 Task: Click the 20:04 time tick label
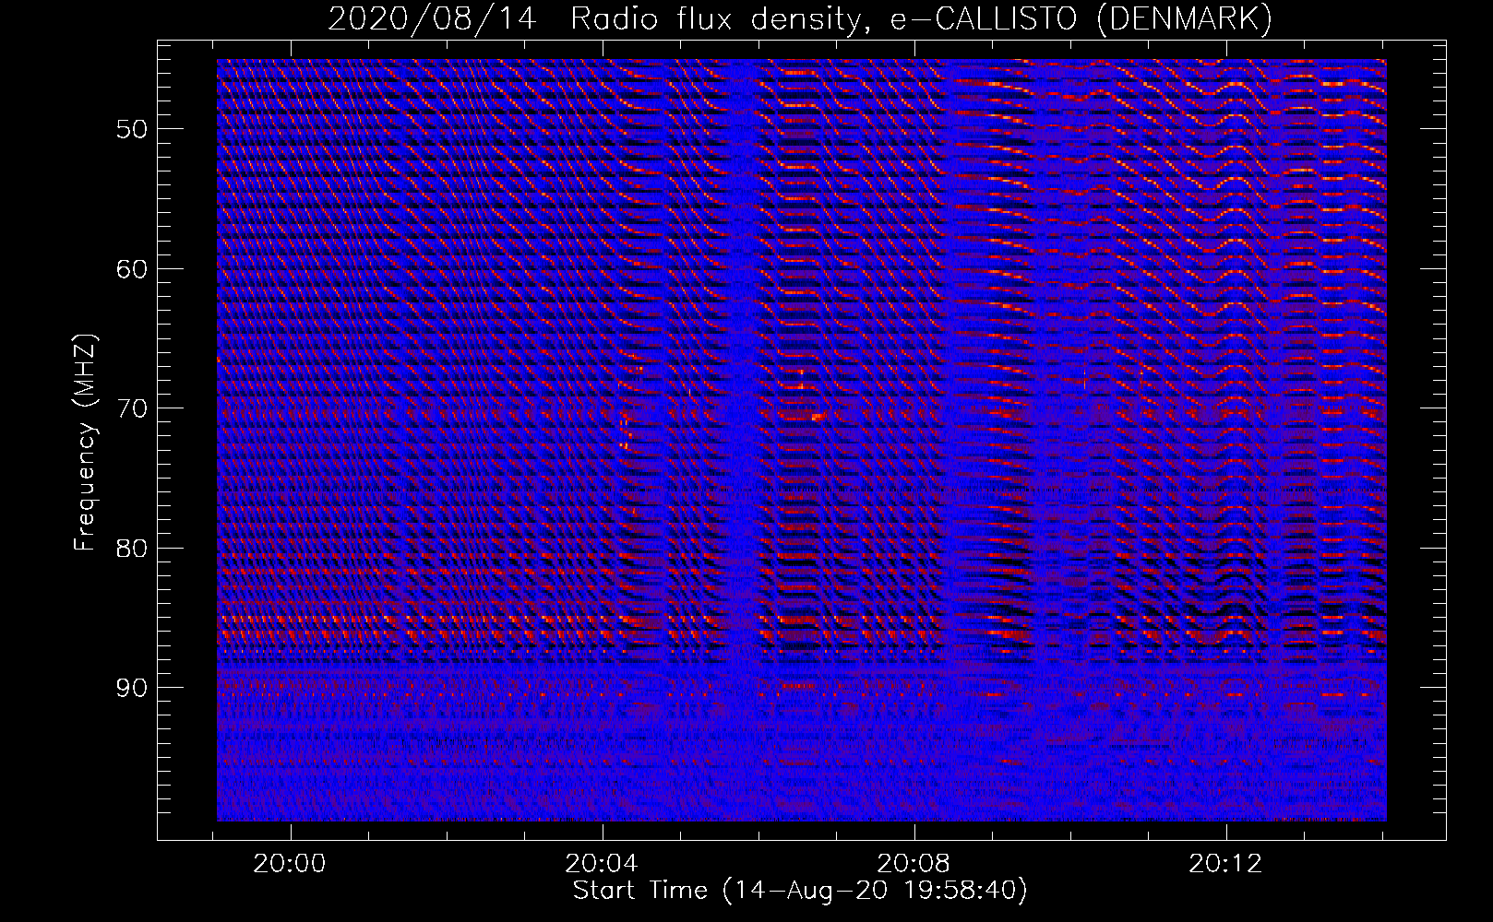(602, 864)
